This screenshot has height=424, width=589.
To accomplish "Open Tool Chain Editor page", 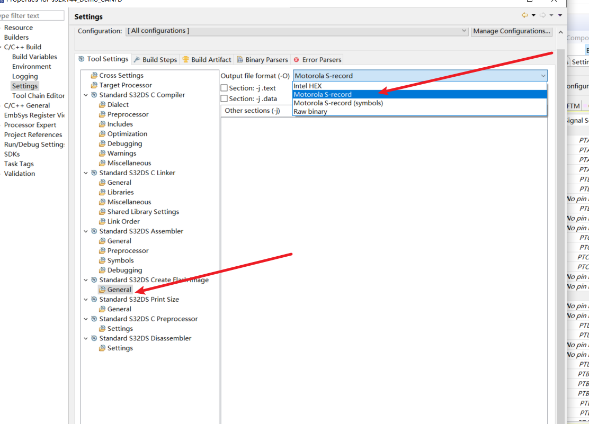I will 38,96.
